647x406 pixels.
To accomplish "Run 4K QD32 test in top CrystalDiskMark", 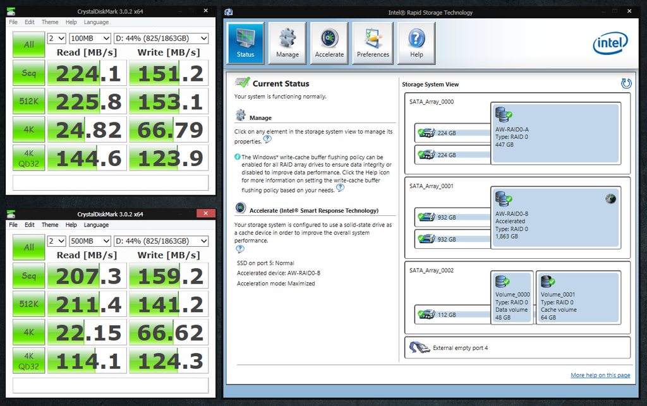I will [x=29, y=158].
